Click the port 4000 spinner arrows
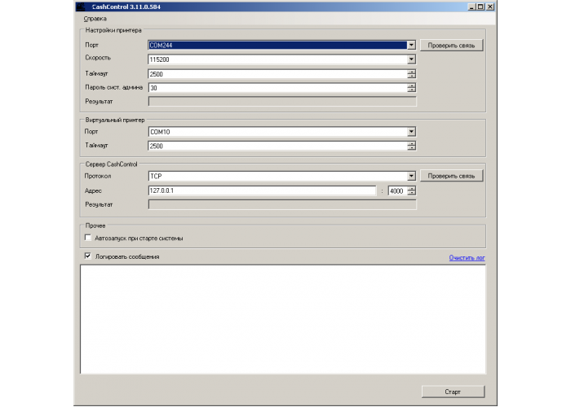 [x=411, y=191]
